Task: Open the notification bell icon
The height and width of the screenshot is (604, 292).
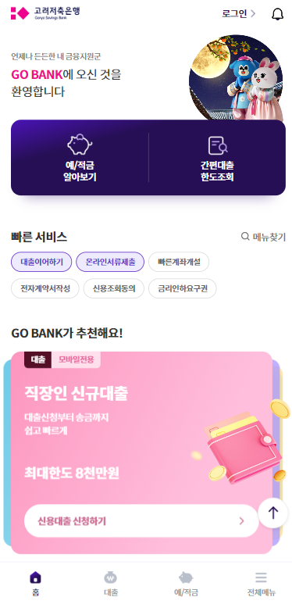Action: click(277, 14)
